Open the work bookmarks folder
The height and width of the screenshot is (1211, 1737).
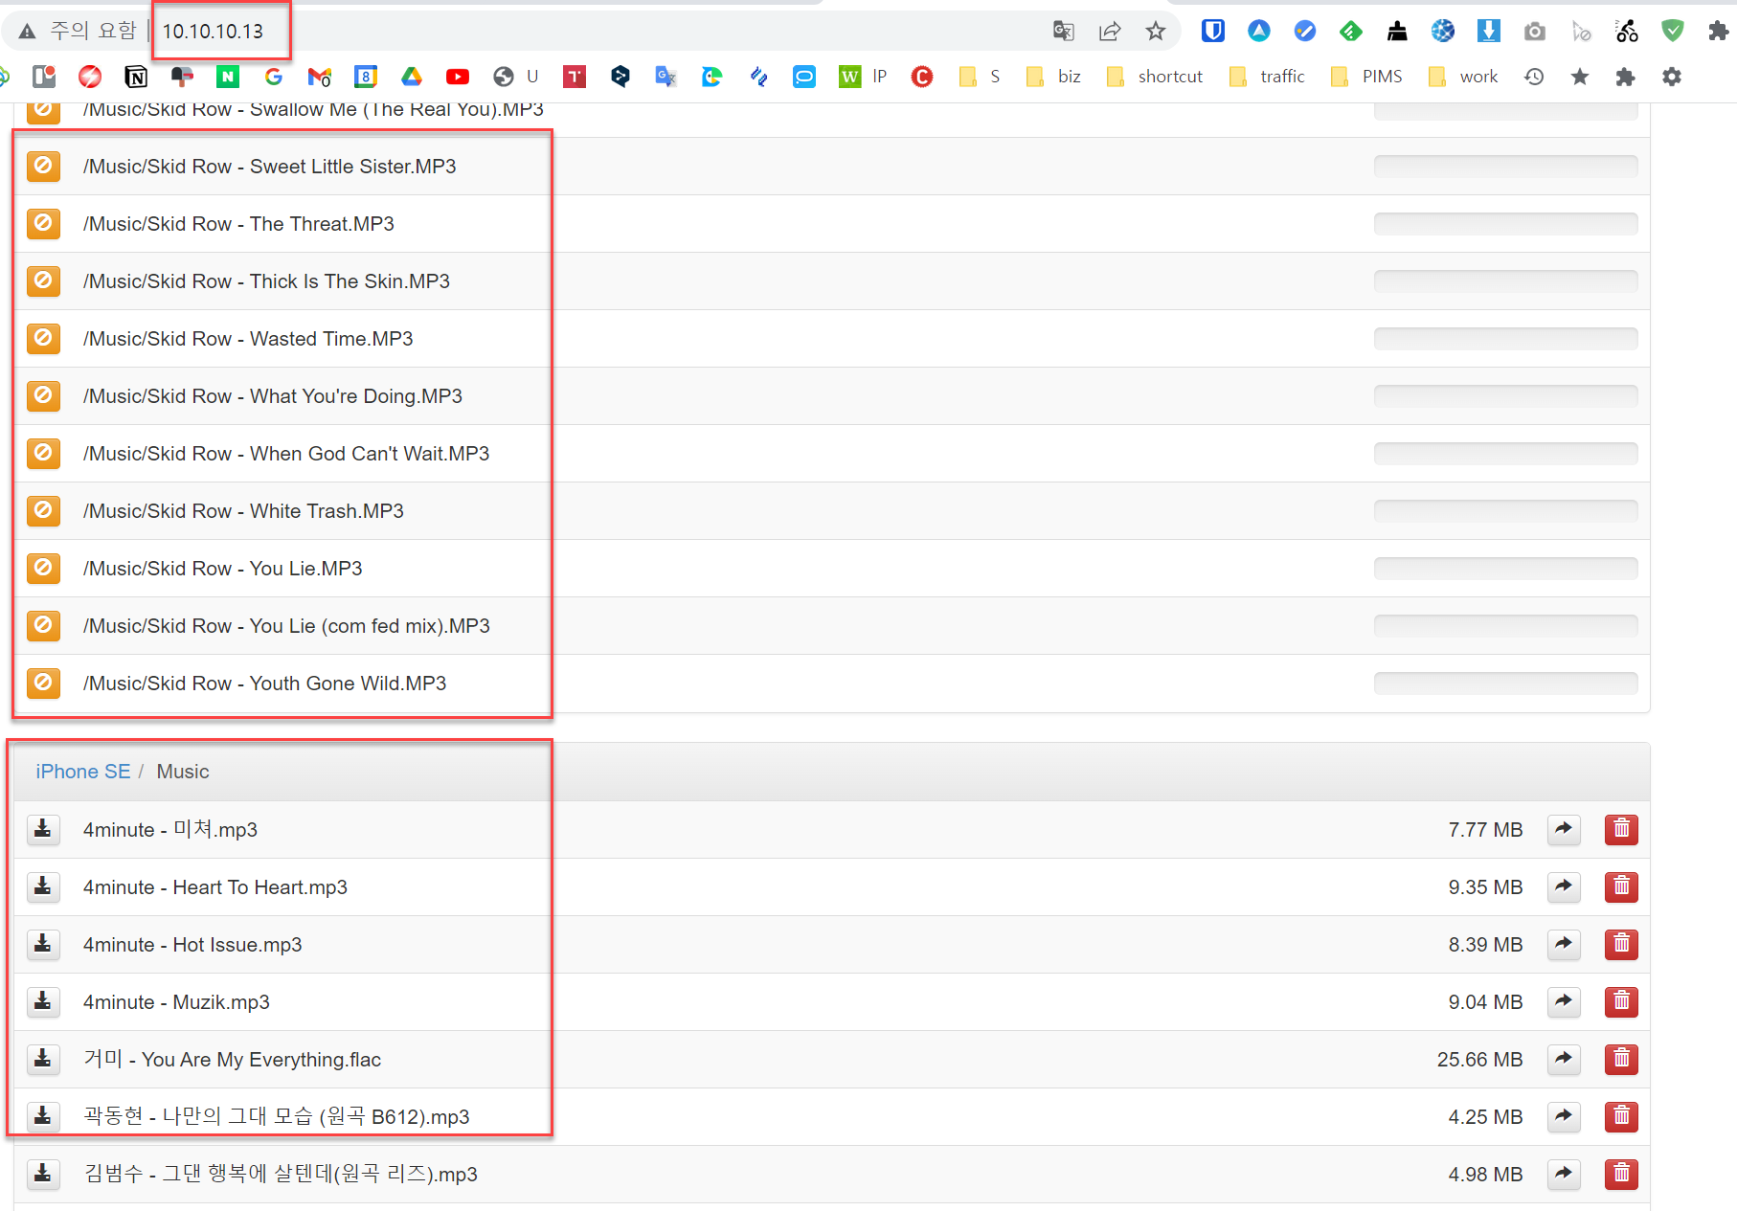coord(1462,77)
